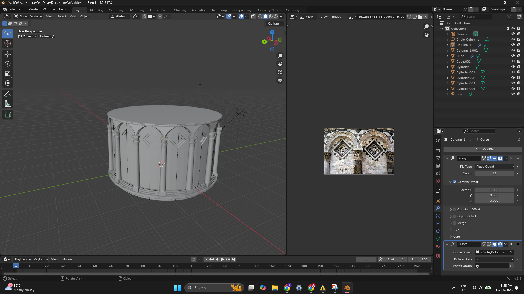The image size is (524, 294).
Task: Switch to the Modeling workspace tab
Action: pyautogui.click(x=97, y=10)
